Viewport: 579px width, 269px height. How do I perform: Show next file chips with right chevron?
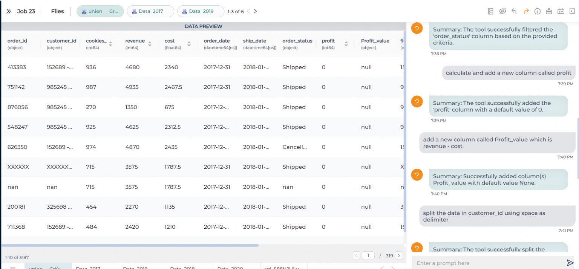(255, 11)
